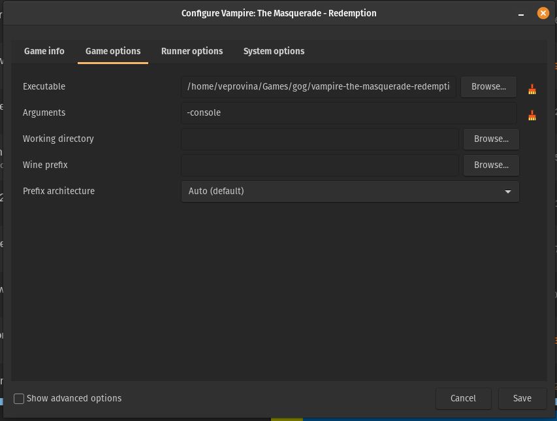The height and width of the screenshot is (421, 557).
Task: Open the Runner options tab
Action: point(192,51)
